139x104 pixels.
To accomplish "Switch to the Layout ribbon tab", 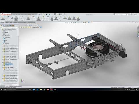I will click(x=7, y=22).
